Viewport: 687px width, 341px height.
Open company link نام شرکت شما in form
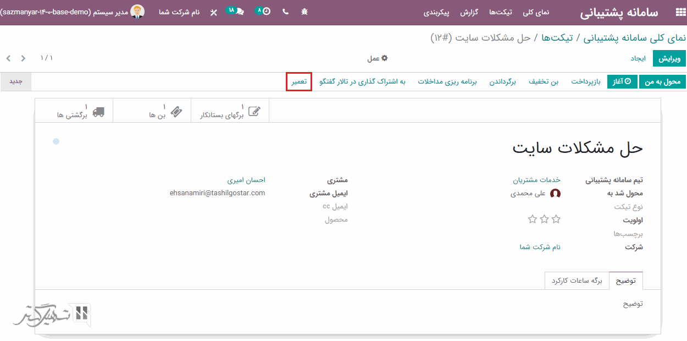click(x=540, y=247)
